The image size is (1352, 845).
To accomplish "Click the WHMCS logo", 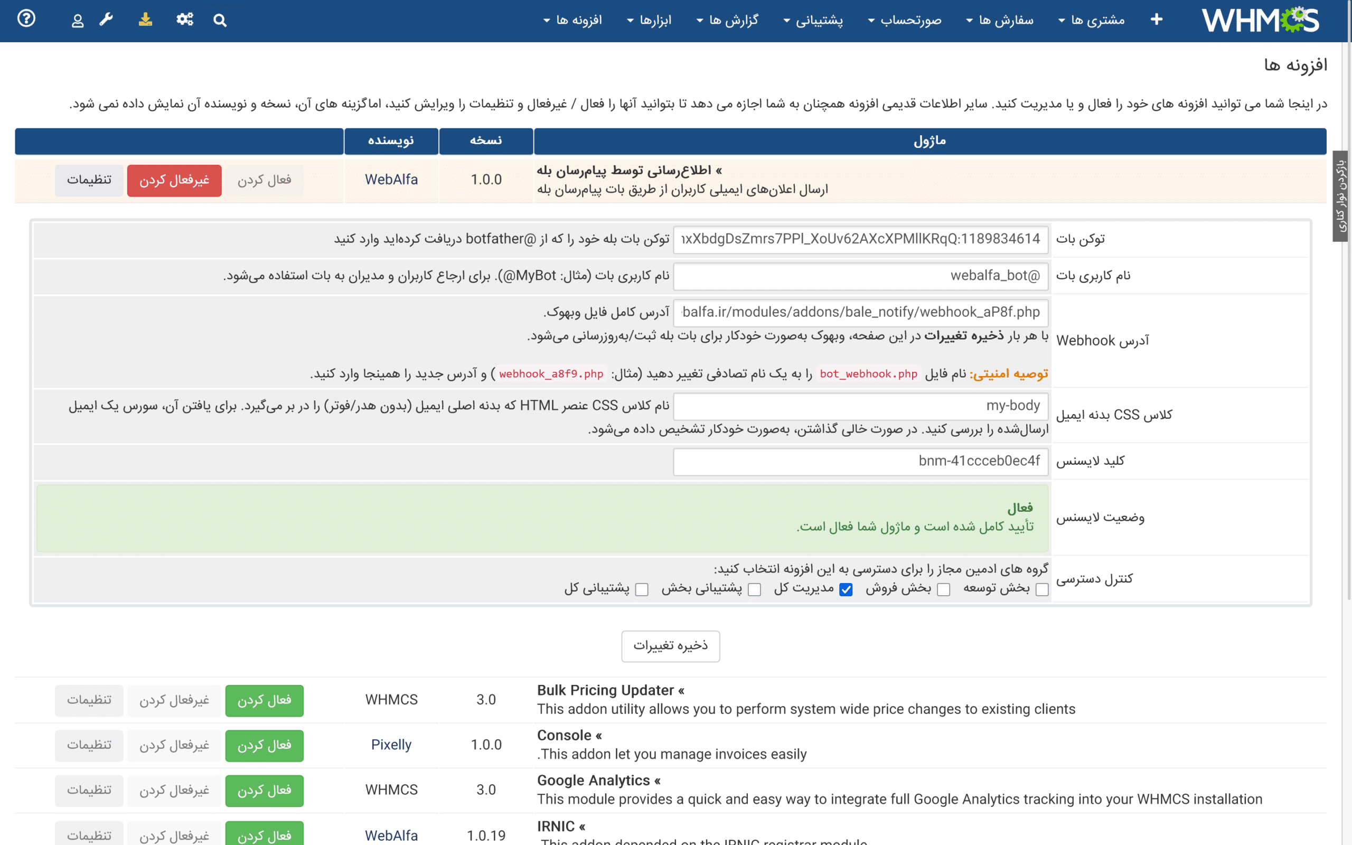I will coord(1260,20).
